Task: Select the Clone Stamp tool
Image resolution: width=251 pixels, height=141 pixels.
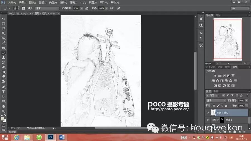Action: tap(3, 58)
